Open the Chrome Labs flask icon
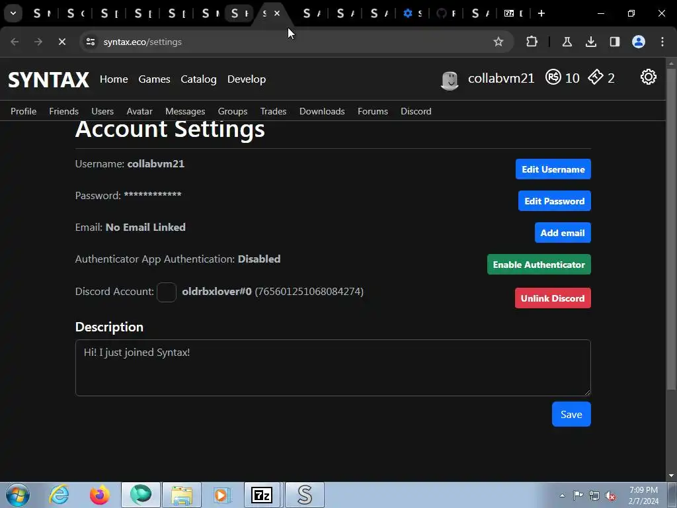The image size is (677, 508). tap(567, 42)
